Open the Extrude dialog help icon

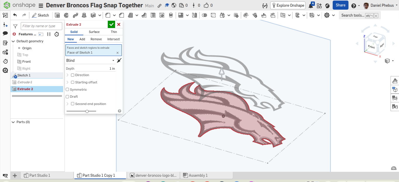coord(119,111)
